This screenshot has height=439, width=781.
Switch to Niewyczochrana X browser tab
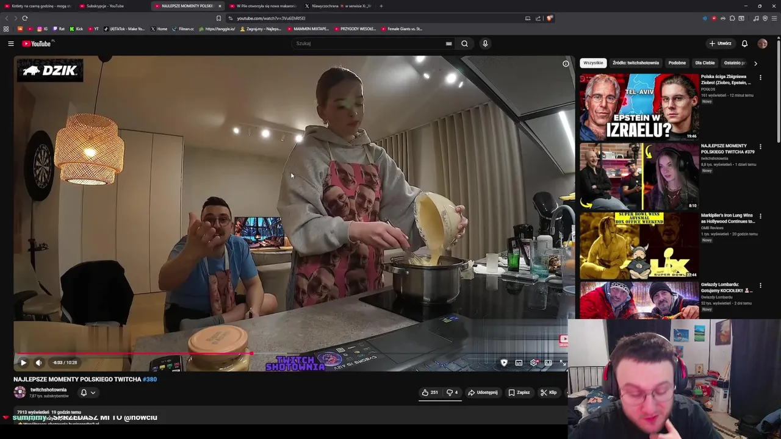(339, 6)
